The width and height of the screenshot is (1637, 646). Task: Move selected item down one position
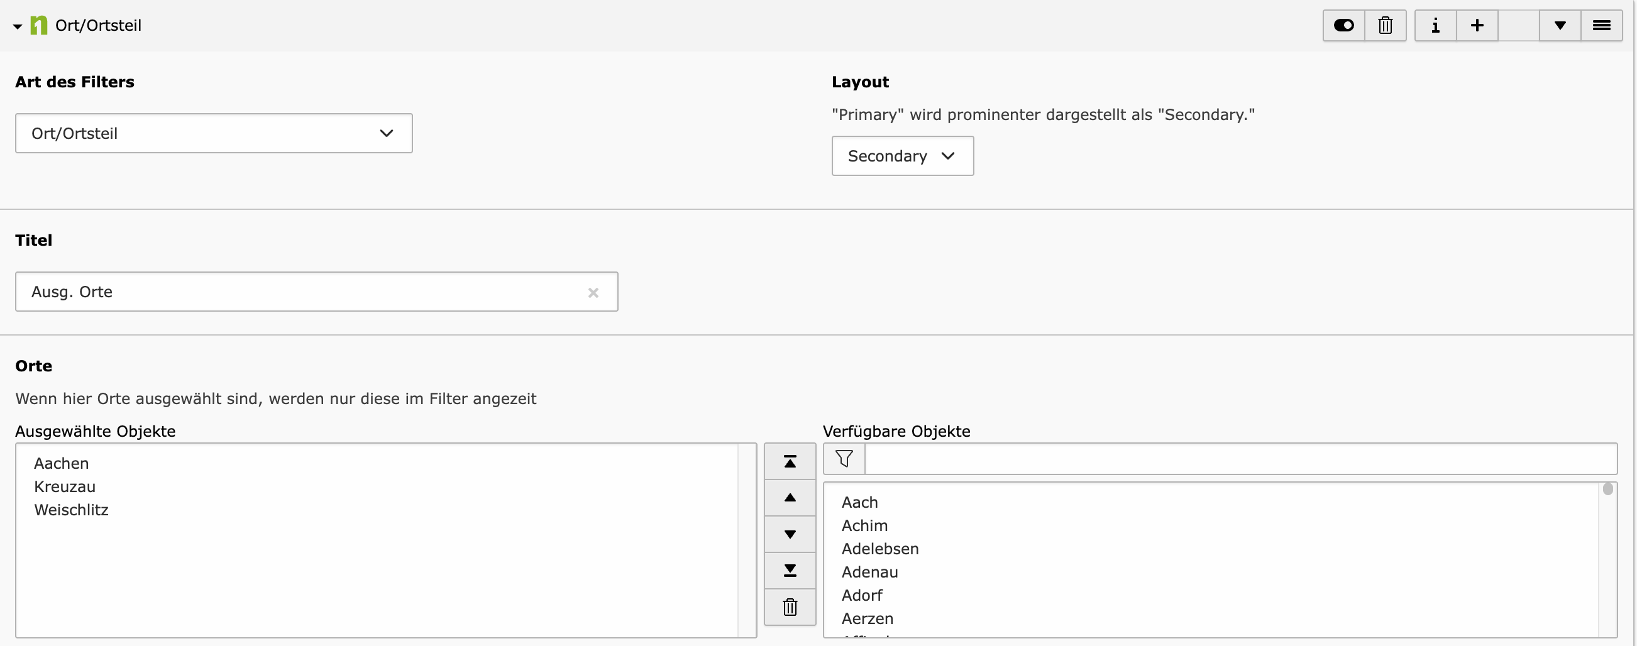coord(790,535)
